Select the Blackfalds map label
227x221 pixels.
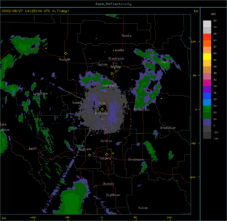tap(116, 59)
